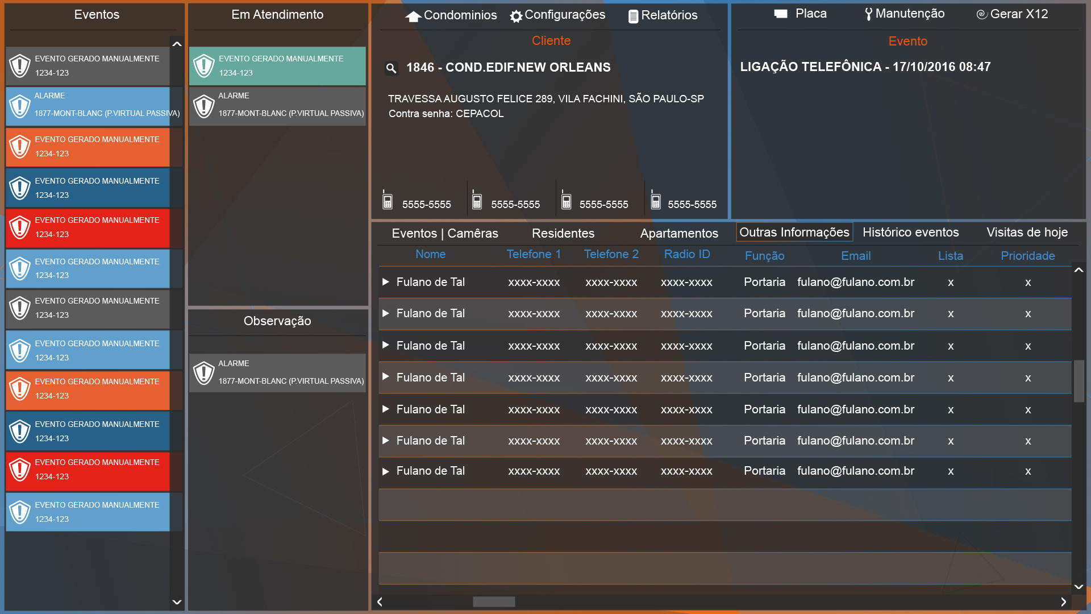Click the horizontal scrollbar thumb under table
This screenshot has height=614, width=1091.
[x=494, y=601]
